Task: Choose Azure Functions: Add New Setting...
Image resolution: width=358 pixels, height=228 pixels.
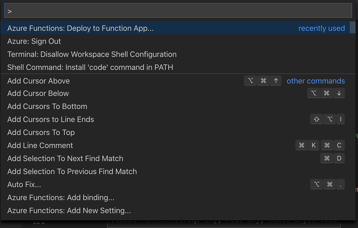Action: [x=69, y=211]
